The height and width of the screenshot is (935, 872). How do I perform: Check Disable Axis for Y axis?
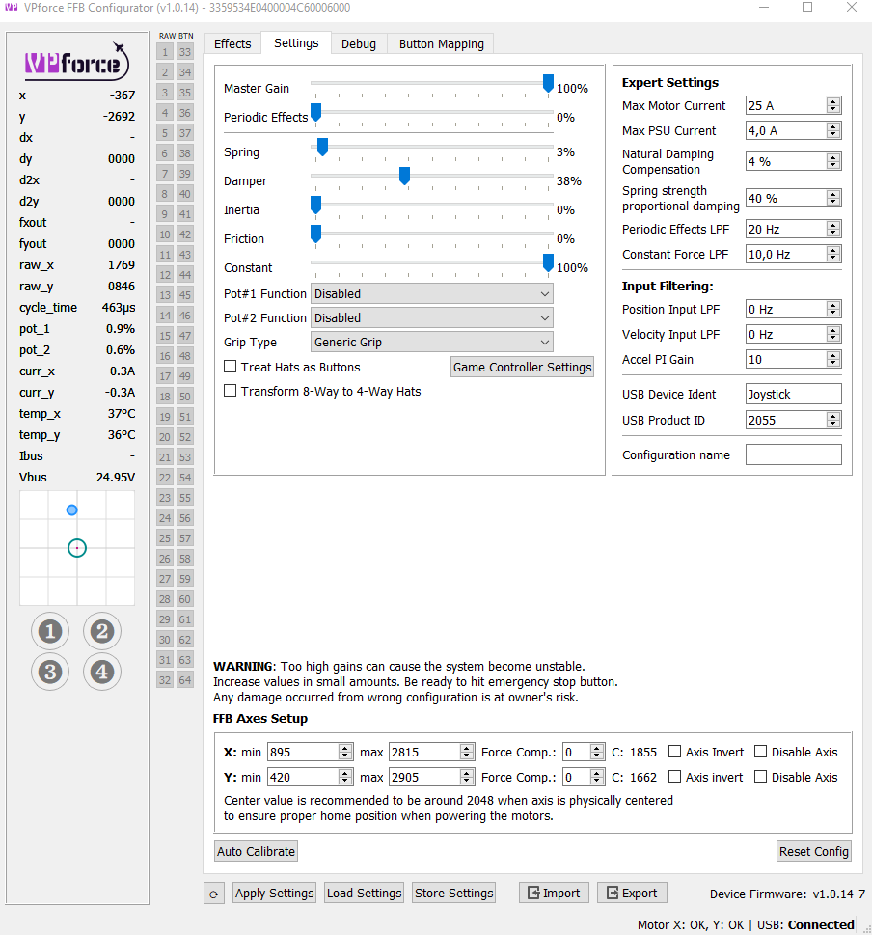point(760,777)
